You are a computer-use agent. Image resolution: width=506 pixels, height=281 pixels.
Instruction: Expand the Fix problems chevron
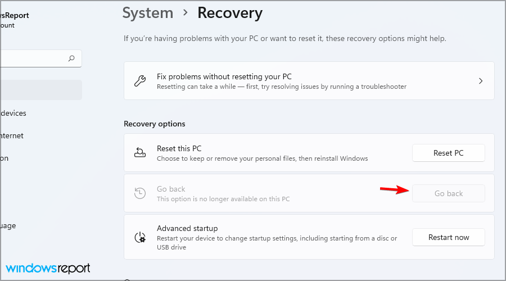click(x=481, y=81)
